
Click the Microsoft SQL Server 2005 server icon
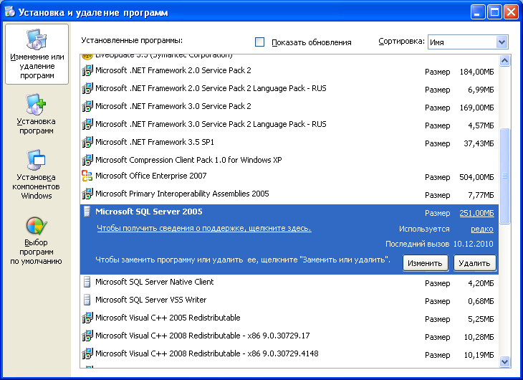click(x=87, y=212)
